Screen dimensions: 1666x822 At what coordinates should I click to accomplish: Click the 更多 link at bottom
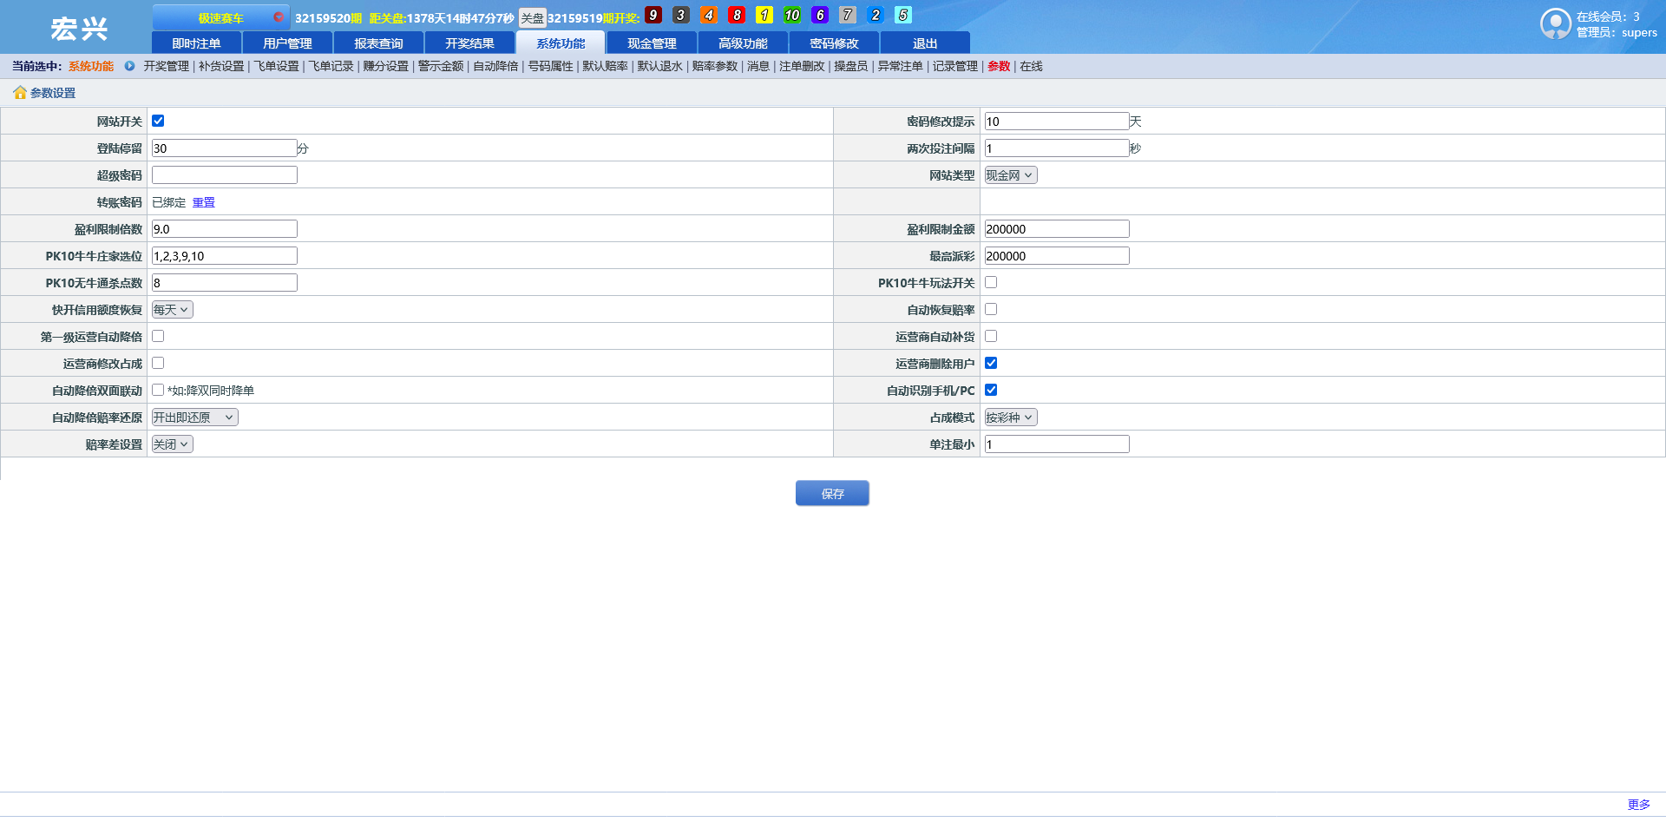point(1639,805)
